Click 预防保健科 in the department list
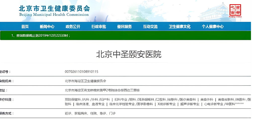 [73, 100]
